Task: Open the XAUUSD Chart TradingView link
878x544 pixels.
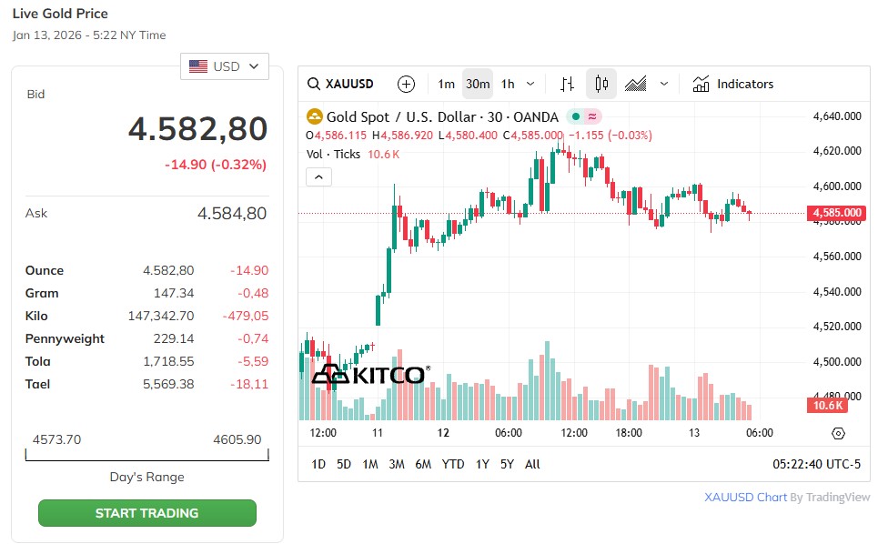Action: tap(745, 497)
